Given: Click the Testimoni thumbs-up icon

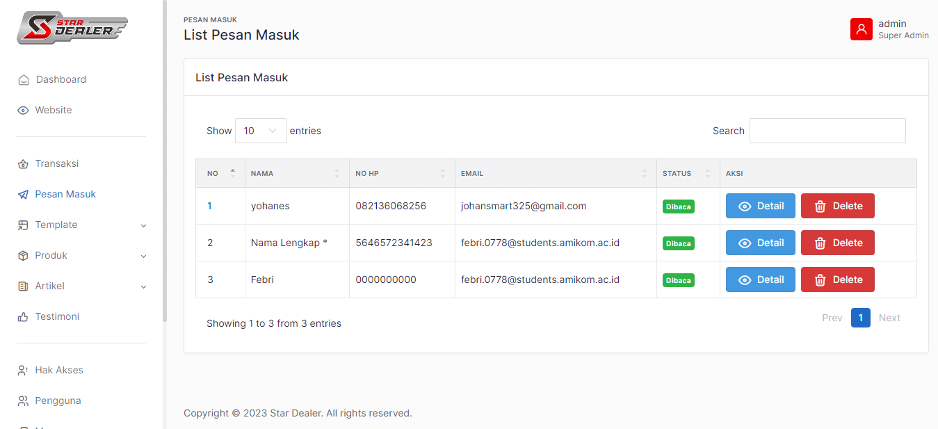Looking at the screenshot, I should click(x=23, y=317).
